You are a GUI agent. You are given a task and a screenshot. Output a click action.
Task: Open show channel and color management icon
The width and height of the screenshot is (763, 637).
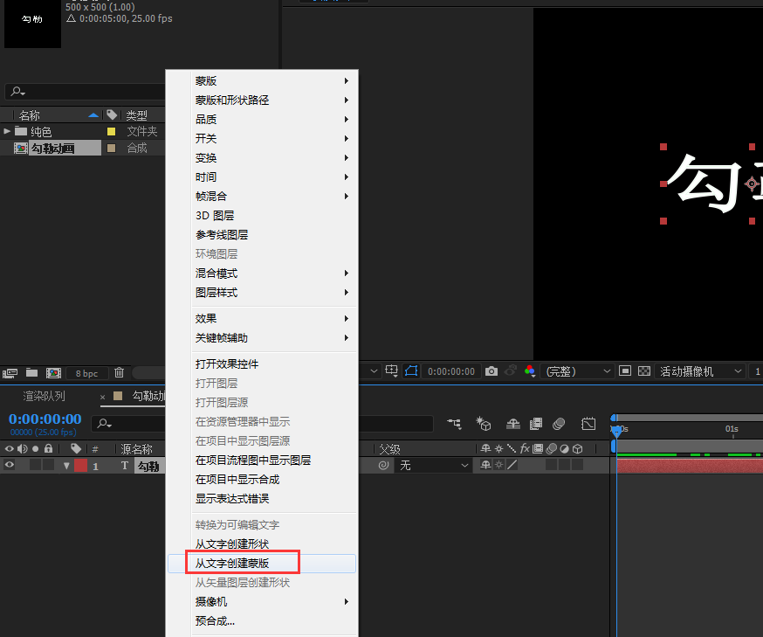click(x=530, y=371)
